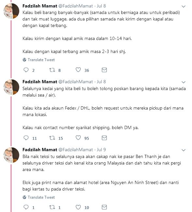
Task: Translate the first tweet about luggage
Action: pyautogui.click(x=39, y=60)
